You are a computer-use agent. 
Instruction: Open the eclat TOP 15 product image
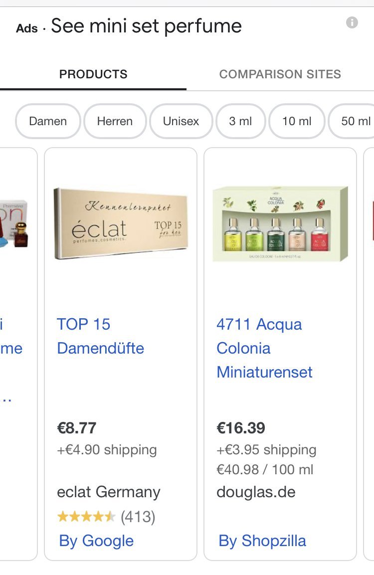tap(120, 223)
